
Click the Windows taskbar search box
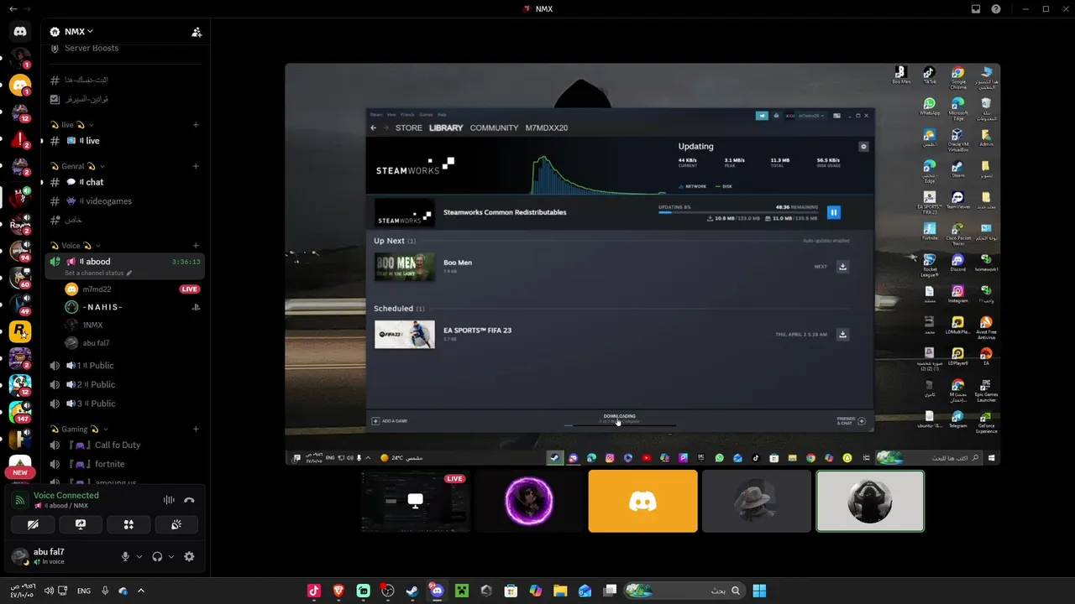(684, 591)
